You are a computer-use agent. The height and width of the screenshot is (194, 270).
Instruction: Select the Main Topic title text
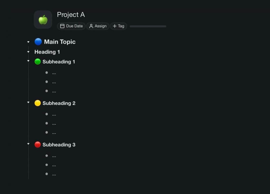click(60, 42)
